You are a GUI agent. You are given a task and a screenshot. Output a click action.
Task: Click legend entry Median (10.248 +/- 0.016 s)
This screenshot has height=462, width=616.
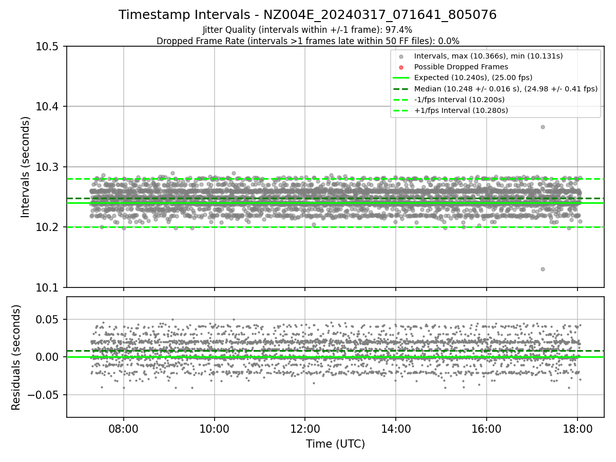click(x=506, y=89)
